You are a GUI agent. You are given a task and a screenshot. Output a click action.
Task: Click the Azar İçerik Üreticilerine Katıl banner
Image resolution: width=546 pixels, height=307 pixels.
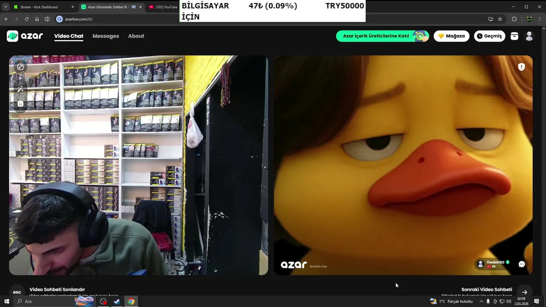[x=383, y=36]
